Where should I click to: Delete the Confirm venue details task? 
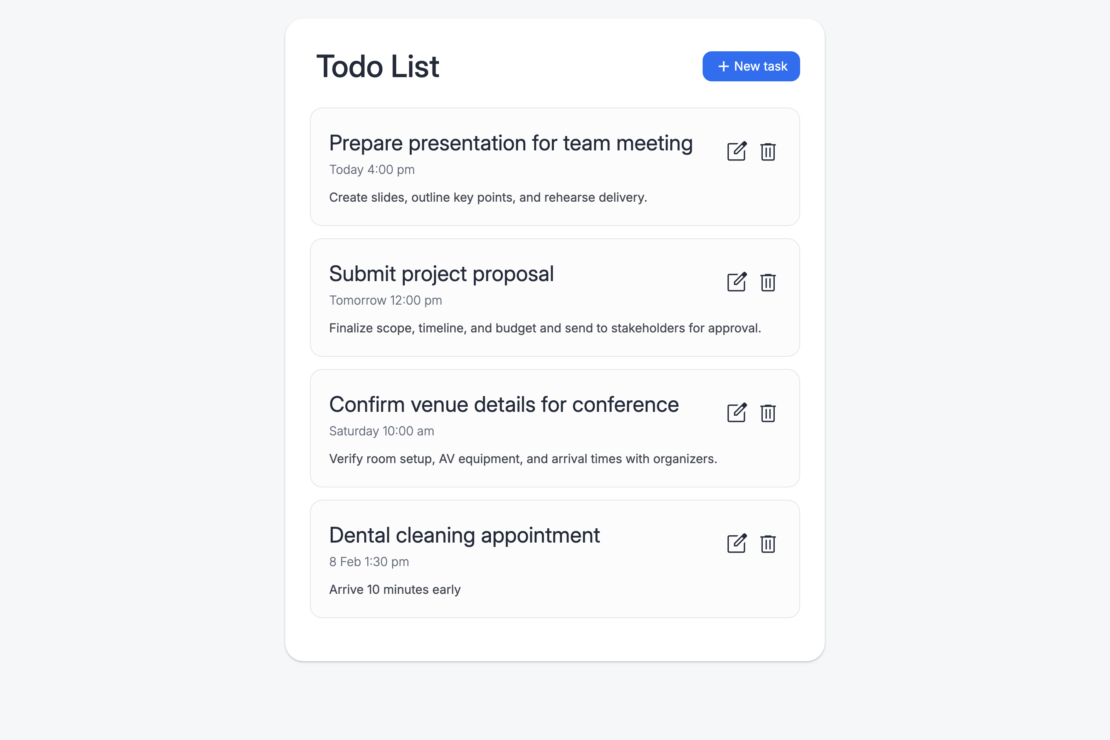click(767, 413)
